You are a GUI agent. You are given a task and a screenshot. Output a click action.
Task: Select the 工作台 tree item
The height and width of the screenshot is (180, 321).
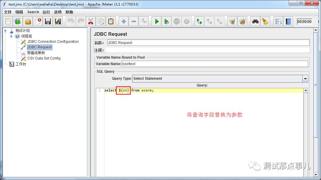[21, 64]
